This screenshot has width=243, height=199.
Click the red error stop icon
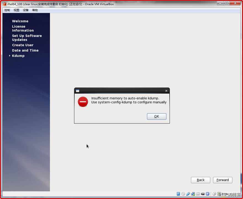coord(83,102)
